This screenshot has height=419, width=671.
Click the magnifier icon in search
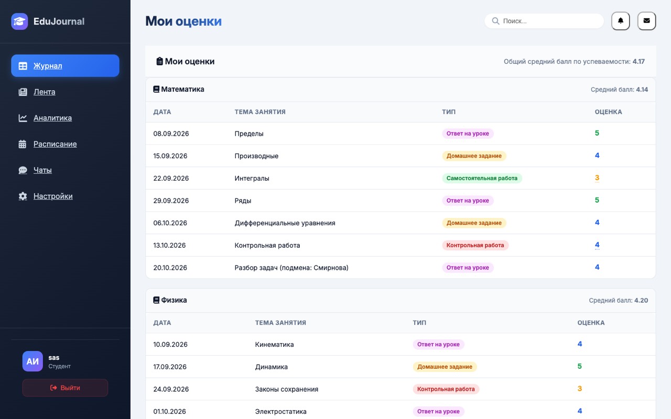495,21
